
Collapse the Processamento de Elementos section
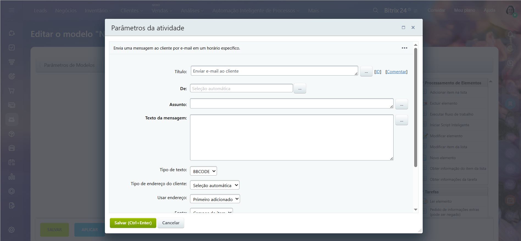[453, 83]
